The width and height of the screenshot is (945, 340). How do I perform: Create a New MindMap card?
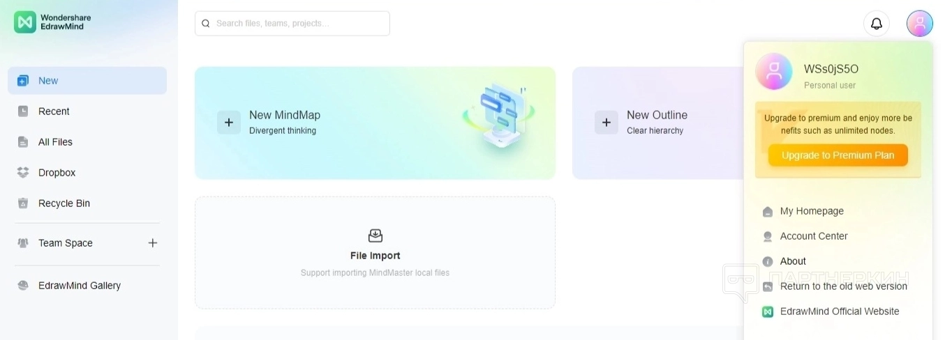click(375, 123)
